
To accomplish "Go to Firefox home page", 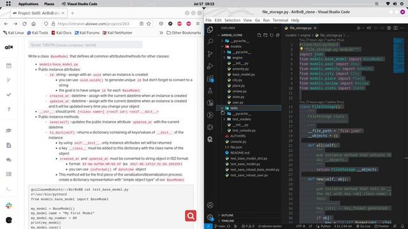I will (34, 24).
